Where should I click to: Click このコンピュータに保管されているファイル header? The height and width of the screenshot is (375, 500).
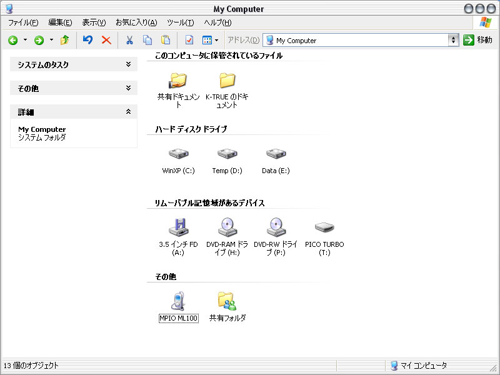[219, 56]
